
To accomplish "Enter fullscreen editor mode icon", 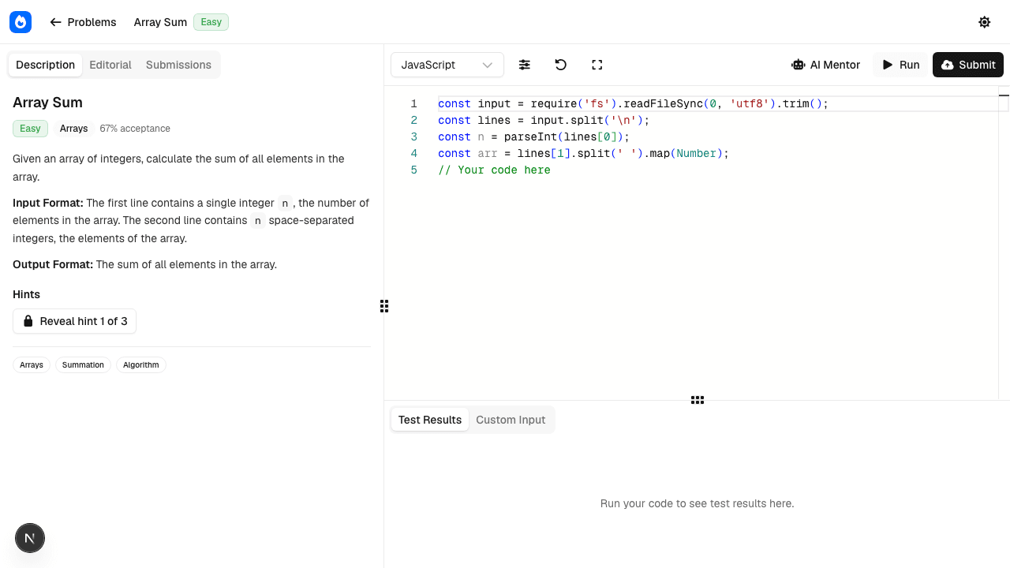I will click(597, 65).
